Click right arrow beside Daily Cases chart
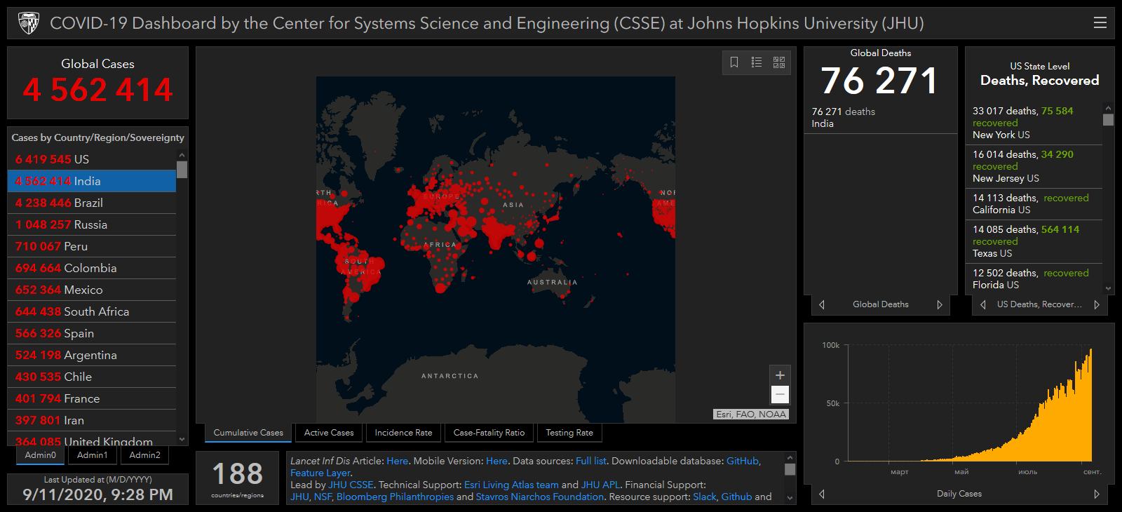The height and width of the screenshot is (512, 1122). (x=1097, y=494)
